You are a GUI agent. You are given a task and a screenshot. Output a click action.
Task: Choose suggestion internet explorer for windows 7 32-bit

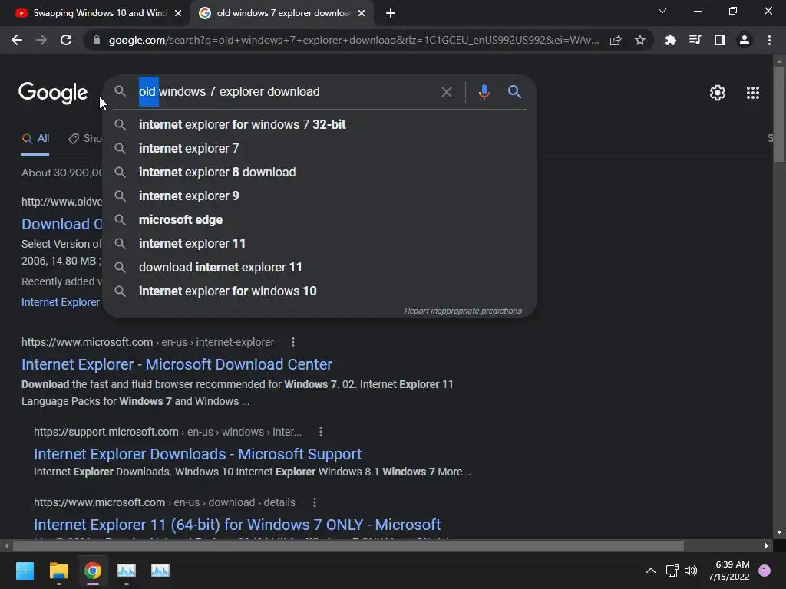tap(320, 125)
